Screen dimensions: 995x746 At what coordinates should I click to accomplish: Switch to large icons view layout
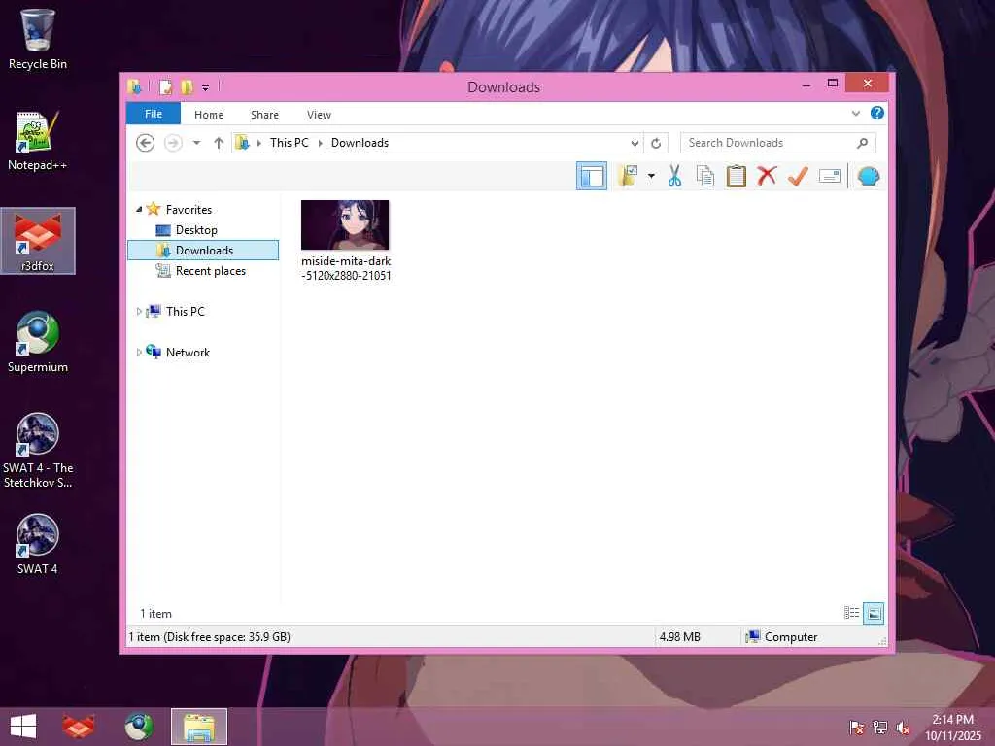[x=874, y=613]
